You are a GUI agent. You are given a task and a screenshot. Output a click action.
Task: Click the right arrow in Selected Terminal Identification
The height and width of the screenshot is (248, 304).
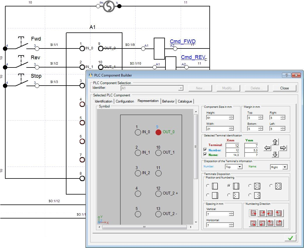click(x=283, y=148)
